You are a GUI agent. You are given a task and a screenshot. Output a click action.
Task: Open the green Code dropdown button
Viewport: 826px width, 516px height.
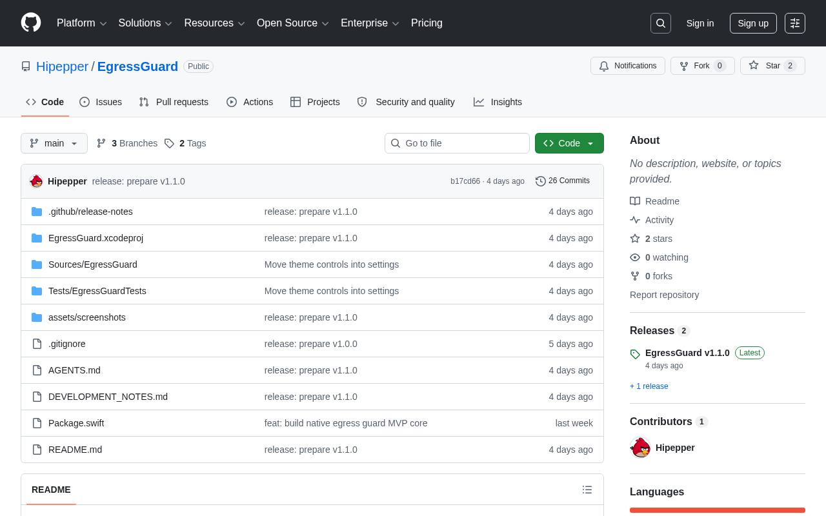(x=569, y=143)
